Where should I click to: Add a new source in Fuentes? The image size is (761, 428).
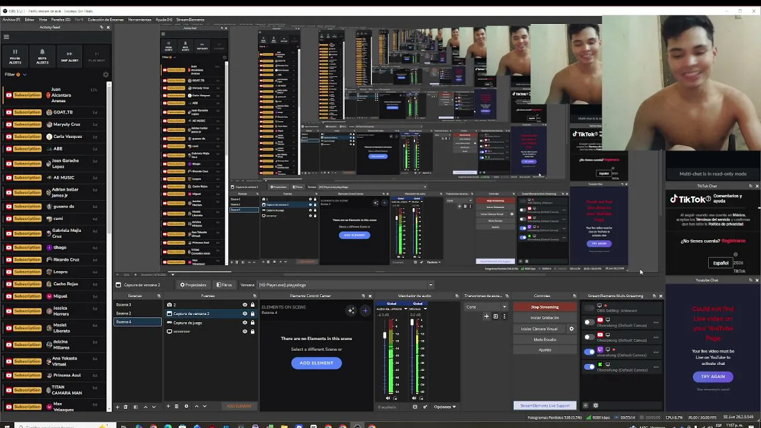pos(168,407)
